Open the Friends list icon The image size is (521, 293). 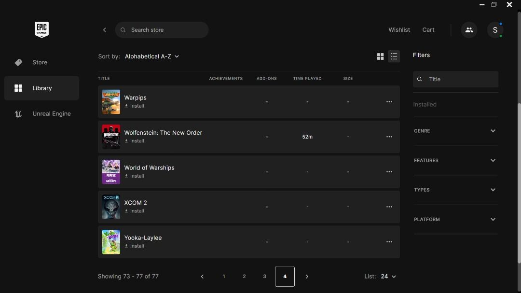pos(469,30)
